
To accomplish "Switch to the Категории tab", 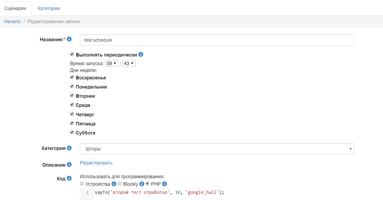I will pos(49,8).
